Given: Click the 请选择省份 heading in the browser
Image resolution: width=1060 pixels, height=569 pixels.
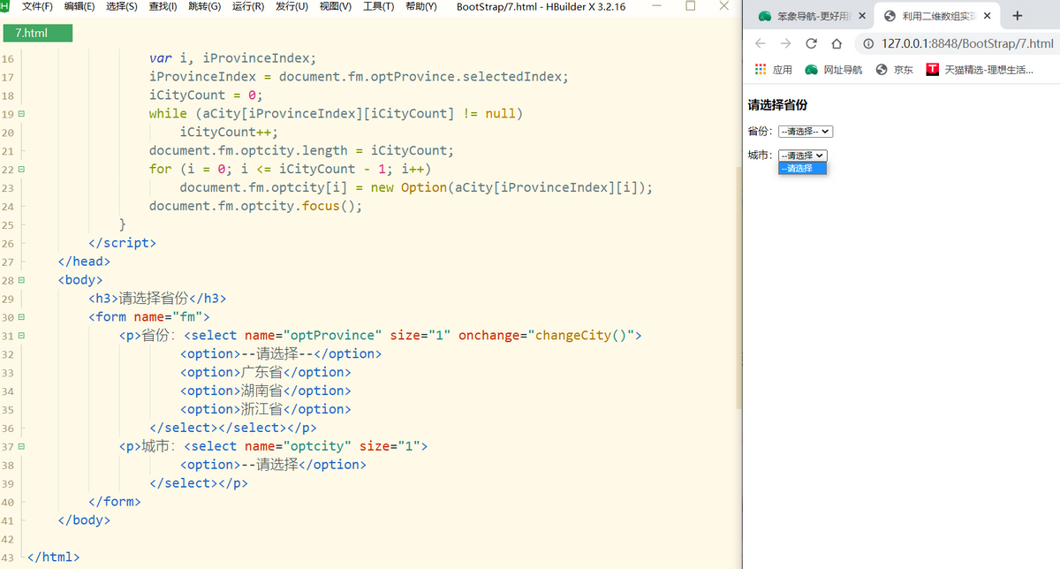Looking at the screenshot, I should 777,105.
